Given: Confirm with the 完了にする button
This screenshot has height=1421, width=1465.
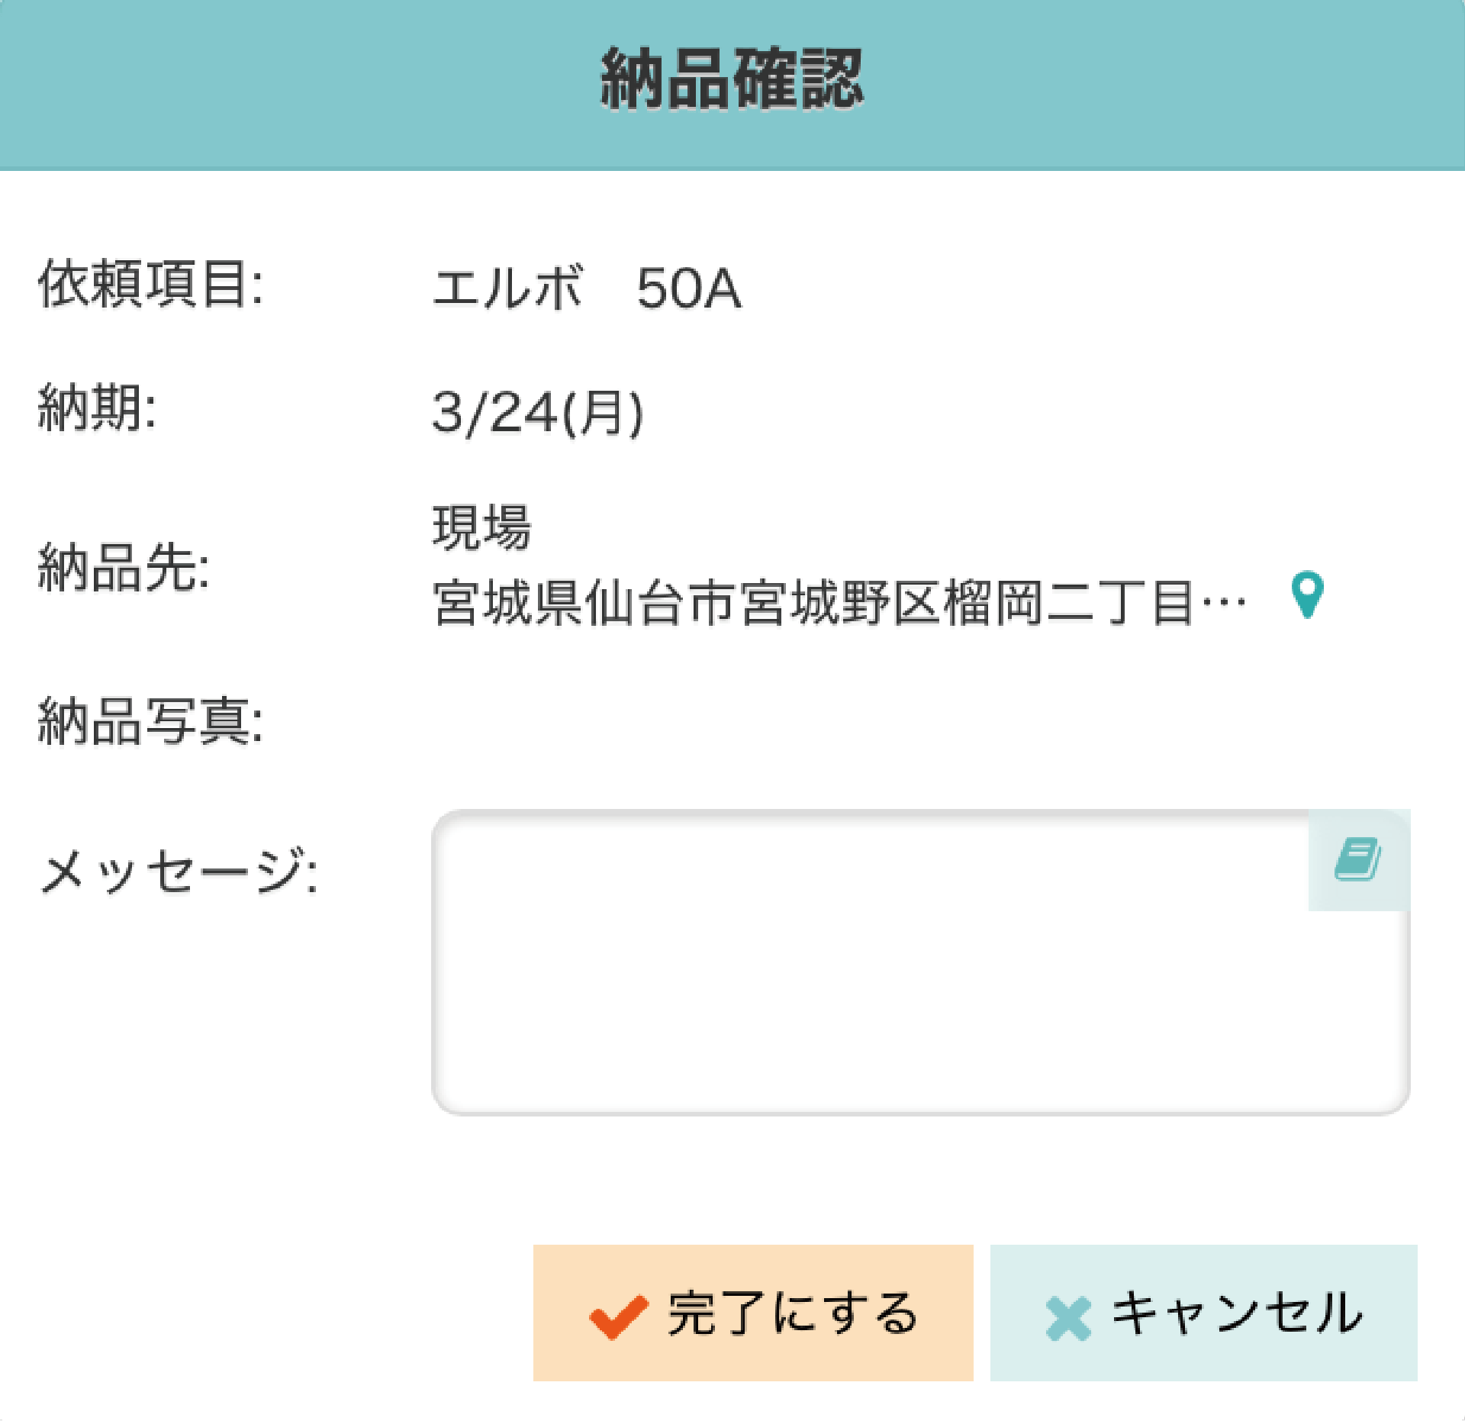Looking at the screenshot, I should (753, 1313).
